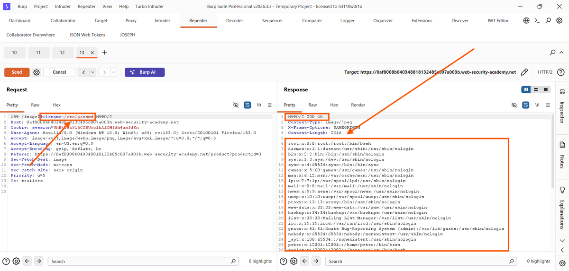Go forward to next request in history
The width and height of the screenshot is (569, 271).
coord(105,72)
